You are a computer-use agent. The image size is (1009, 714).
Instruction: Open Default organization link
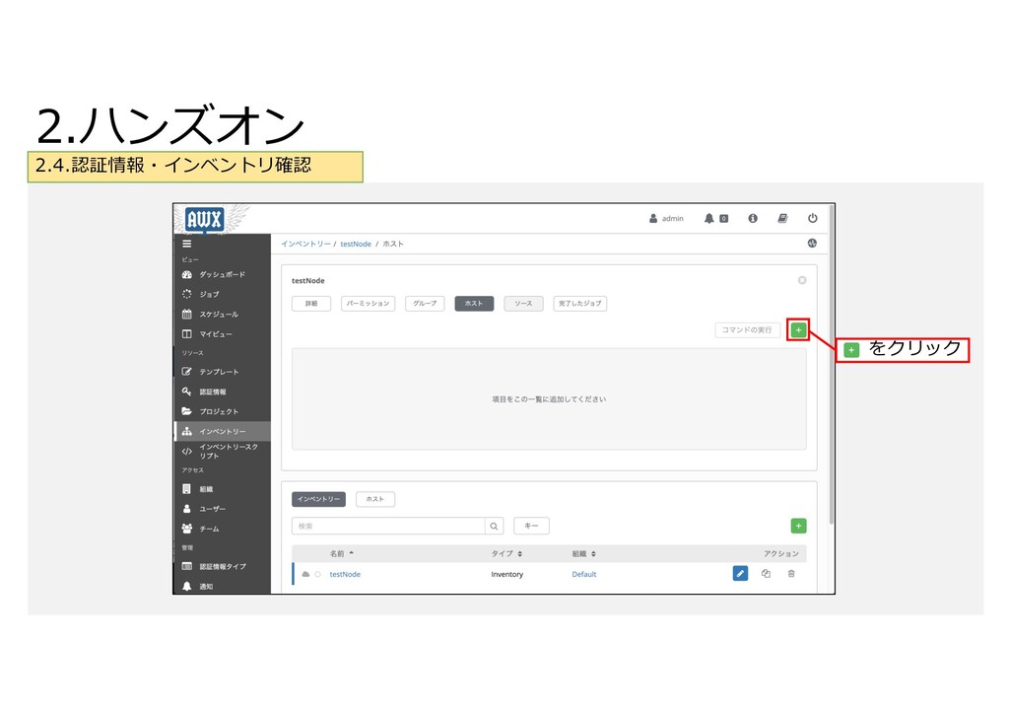pos(584,574)
